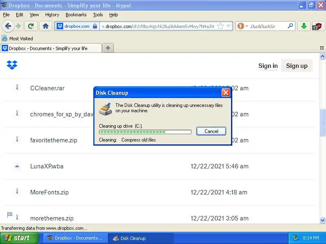Open the browser home page icon
This screenshot has width=326, height=244.
[x=46, y=26]
